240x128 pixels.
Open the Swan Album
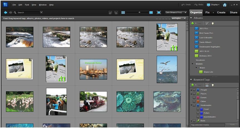tap(205, 42)
